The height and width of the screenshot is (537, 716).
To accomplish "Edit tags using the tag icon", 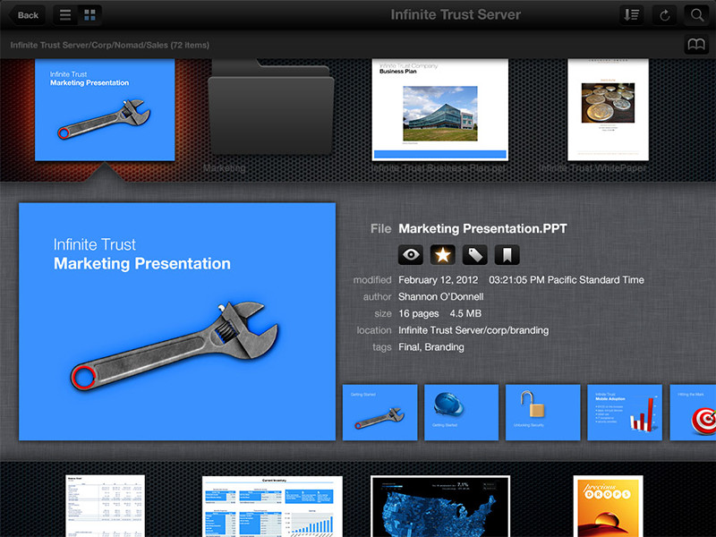I will pyautogui.click(x=474, y=255).
